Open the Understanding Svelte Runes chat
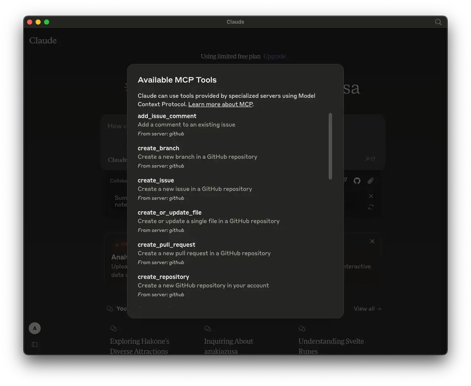The height and width of the screenshot is (386, 471). tap(331, 346)
